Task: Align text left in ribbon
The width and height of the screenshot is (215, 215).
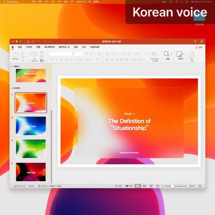Action: tap(107, 59)
